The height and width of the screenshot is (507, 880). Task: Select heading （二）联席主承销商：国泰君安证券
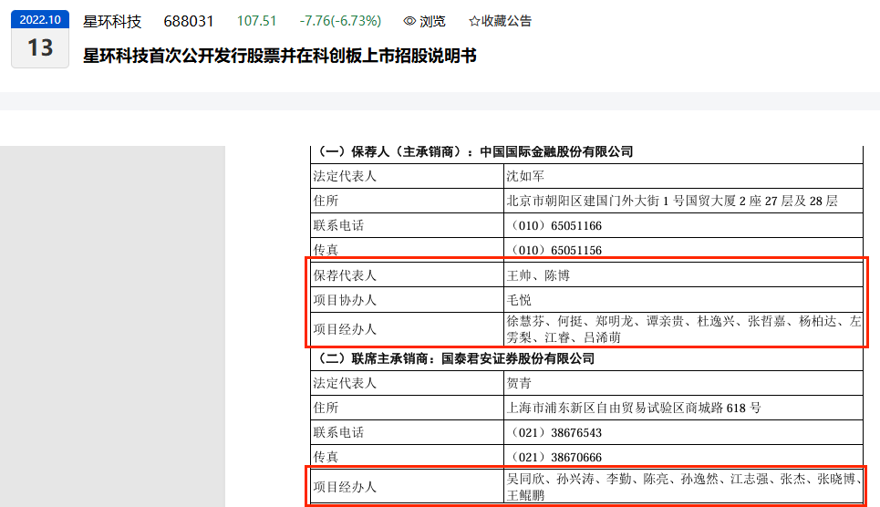coord(456,358)
